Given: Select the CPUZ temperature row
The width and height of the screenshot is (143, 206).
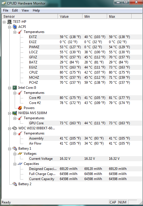Looking at the screenshot, I should coord(85,72).
